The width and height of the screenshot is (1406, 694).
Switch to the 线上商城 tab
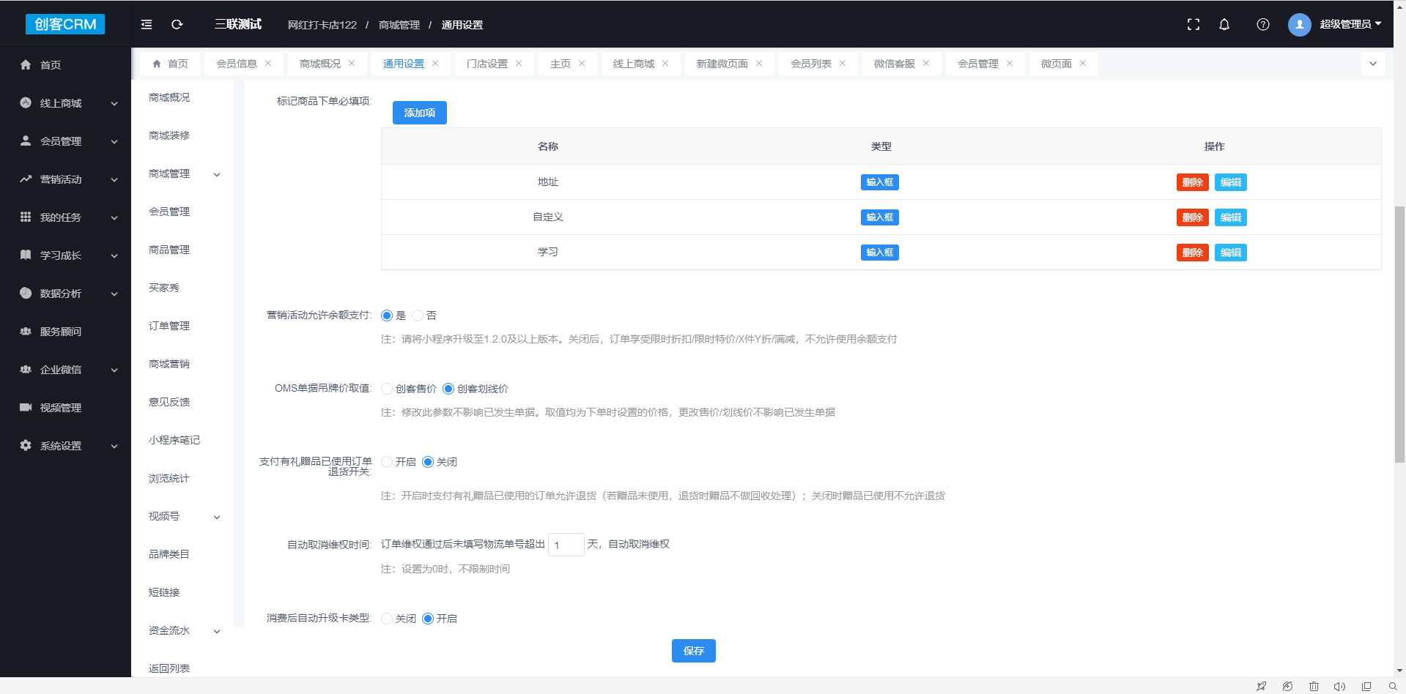click(634, 64)
